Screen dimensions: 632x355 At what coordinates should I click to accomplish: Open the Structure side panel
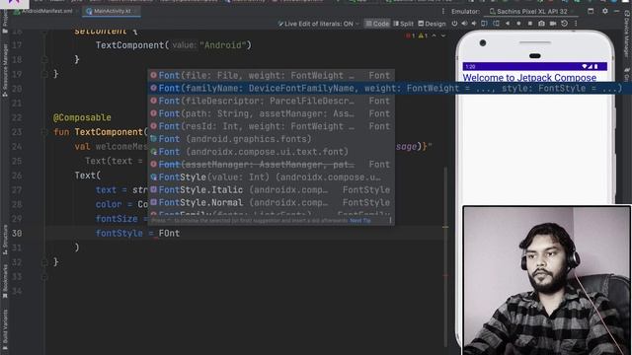(x=5, y=239)
